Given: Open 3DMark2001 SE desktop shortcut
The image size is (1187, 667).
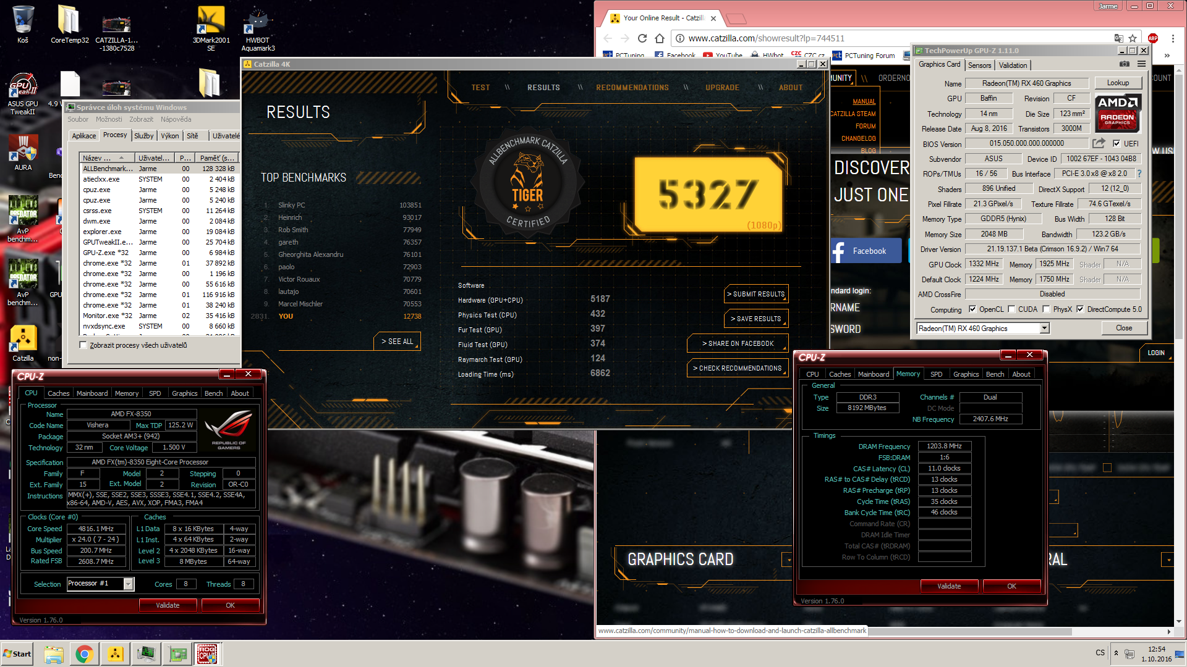Looking at the screenshot, I should (x=211, y=28).
